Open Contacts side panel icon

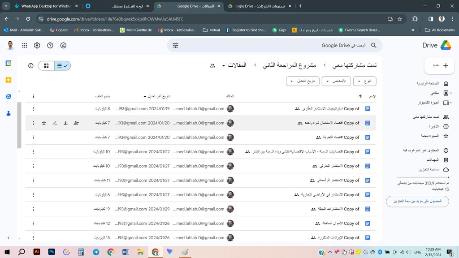click(x=9, y=113)
